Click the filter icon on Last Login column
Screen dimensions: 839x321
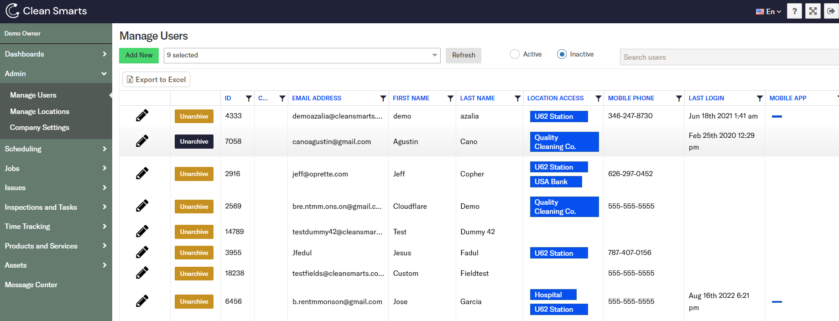[x=759, y=98]
